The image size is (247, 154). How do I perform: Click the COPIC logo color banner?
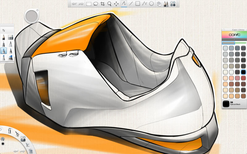(x=234, y=35)
